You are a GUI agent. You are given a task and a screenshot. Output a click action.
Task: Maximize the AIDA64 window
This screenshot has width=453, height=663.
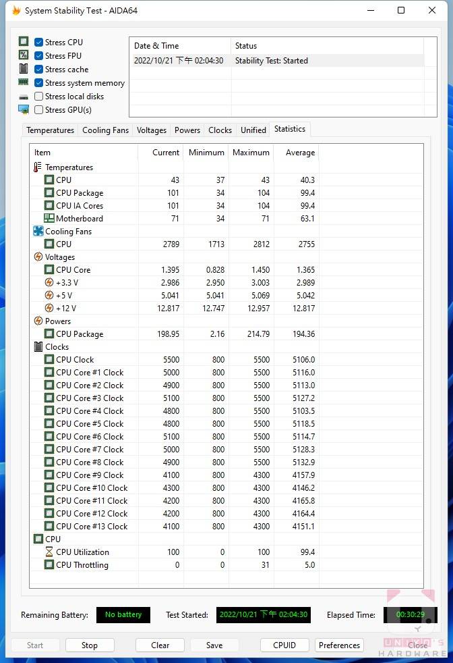401,10
